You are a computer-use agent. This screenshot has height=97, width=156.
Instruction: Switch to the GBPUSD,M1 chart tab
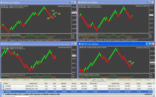(x=111, y=80)
